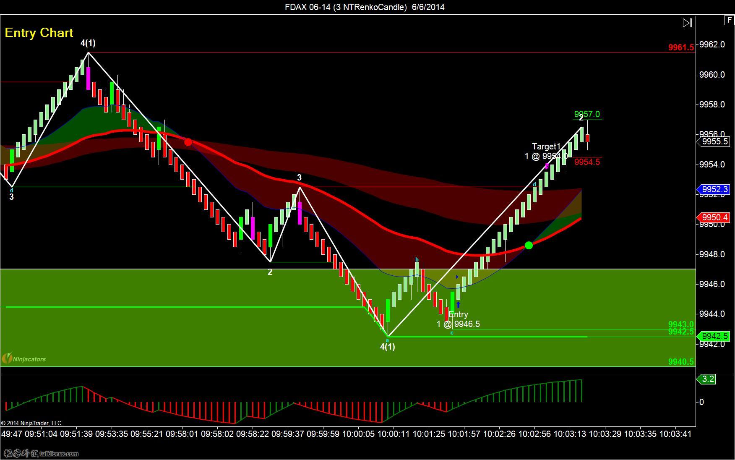Screen dimensions: 735x460
Task: Select the green 9943.0 level label
Action: pyautogui.click(x=681, y=324)
